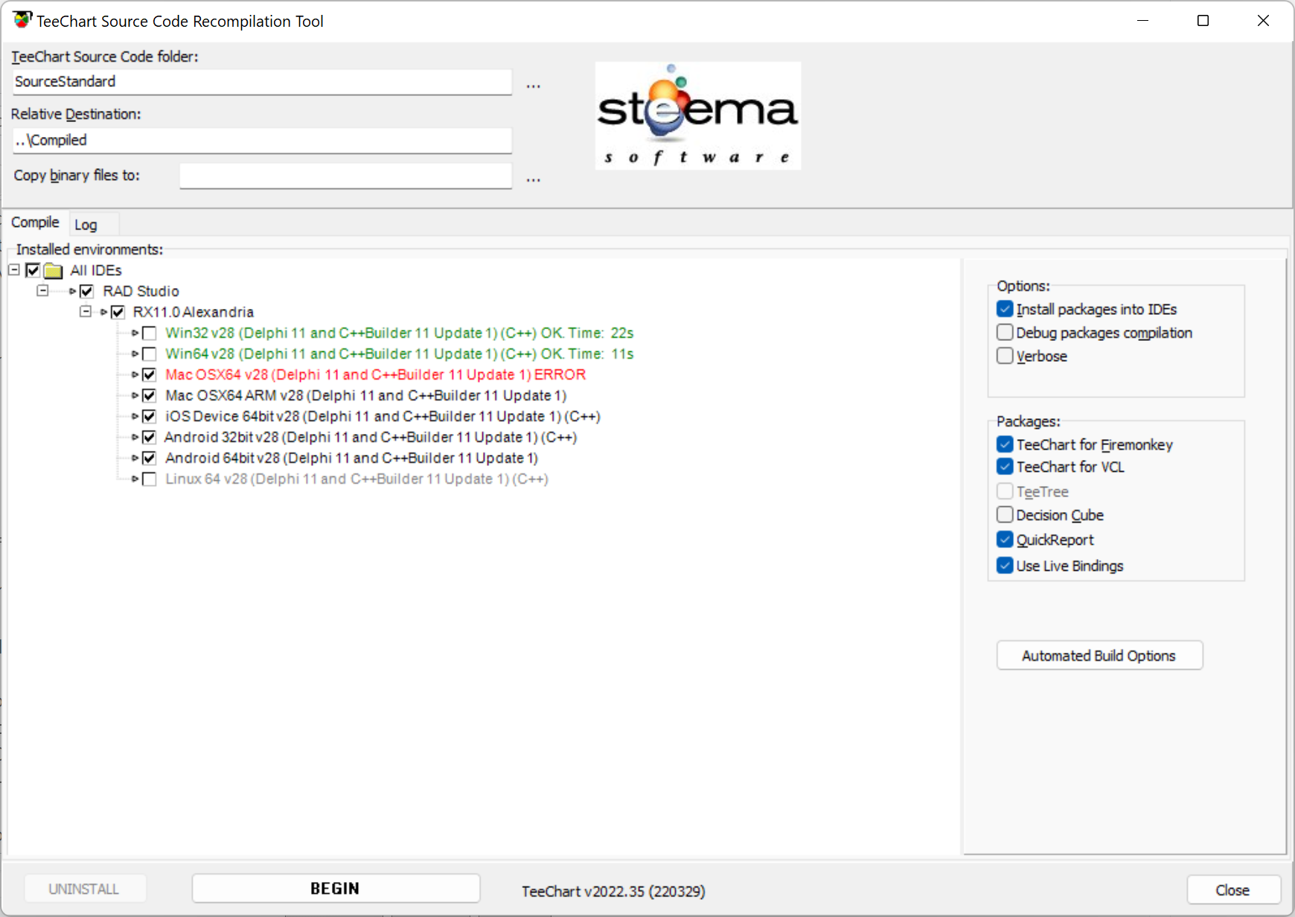This screenshot has width=1295, height=917.
Task: Enable the Decision Cube package
Action: click(x=1005, y=514)
